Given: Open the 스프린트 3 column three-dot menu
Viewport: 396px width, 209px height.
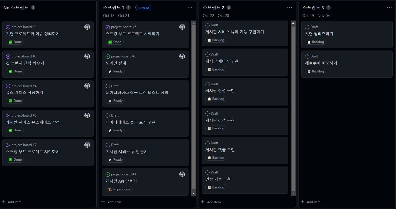Looking at the screenshot, I should pos(389,8).
